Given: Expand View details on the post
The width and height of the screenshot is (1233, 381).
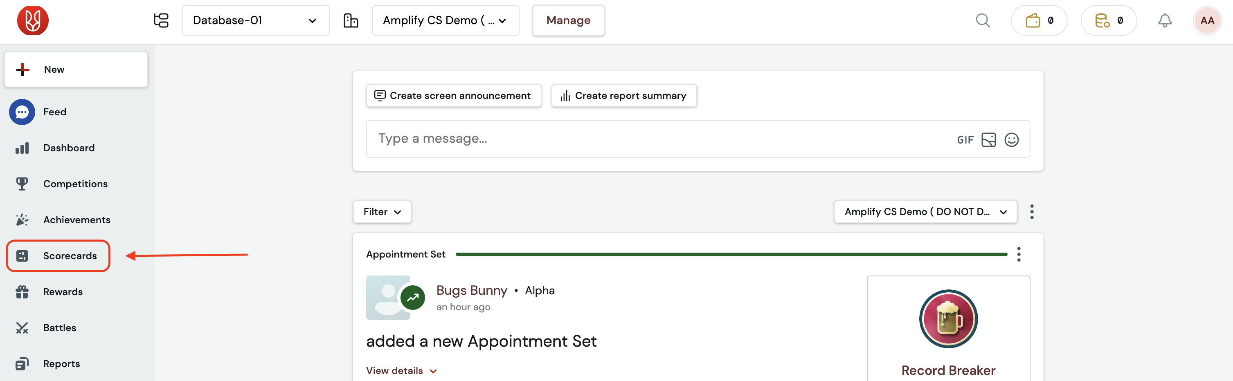Looking at the screenshot, I should pos(401,371).
